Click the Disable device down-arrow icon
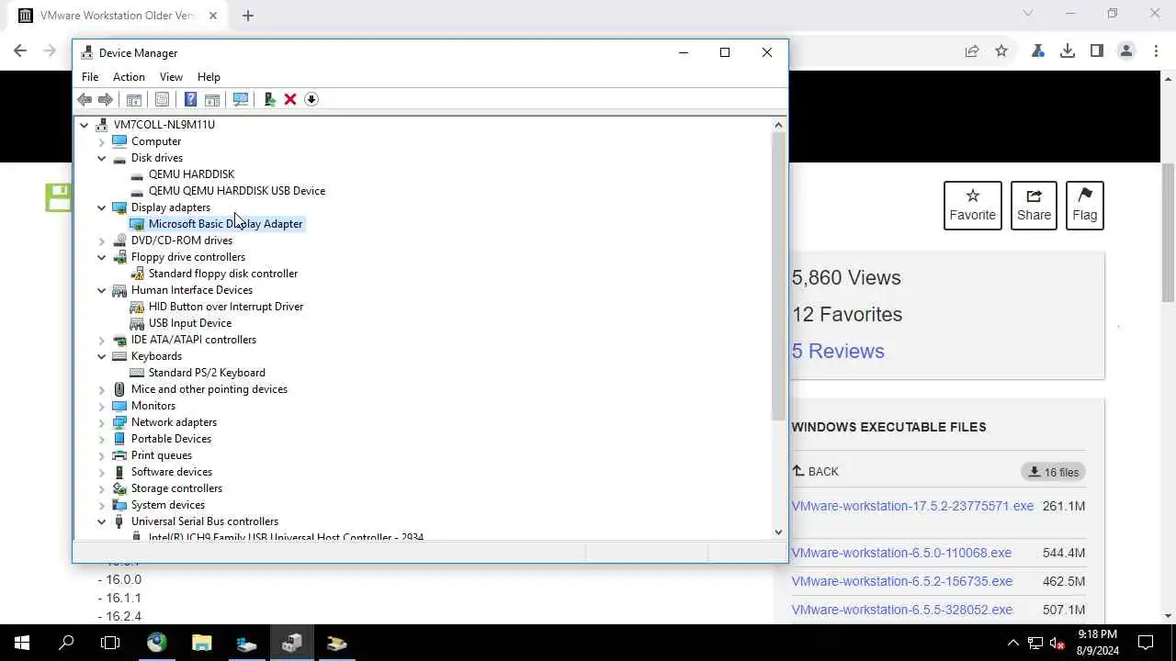The width and height of the screenshot is (1176, 661). click(311, 99)
